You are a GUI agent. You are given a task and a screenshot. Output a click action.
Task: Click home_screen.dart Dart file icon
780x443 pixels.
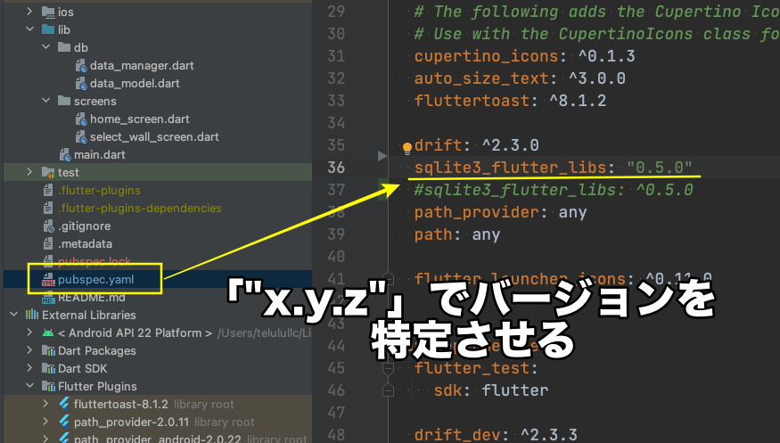click(x=81, y=119)
